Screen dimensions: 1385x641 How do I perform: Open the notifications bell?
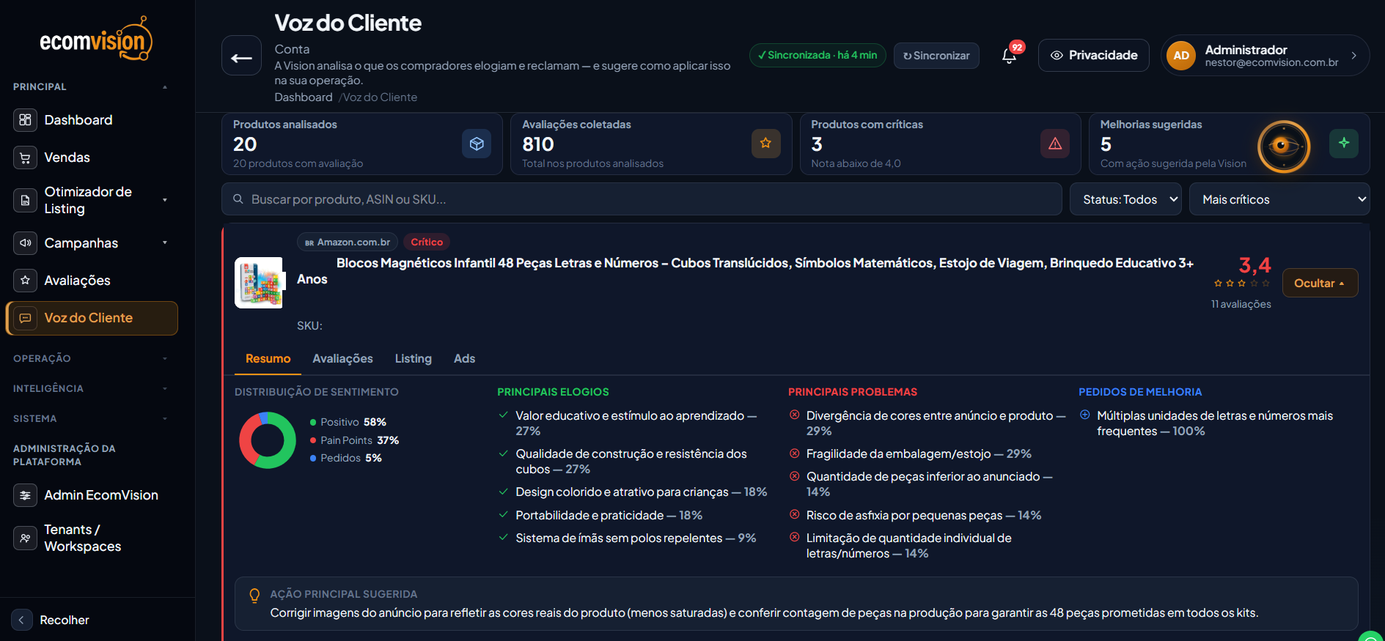1009,56
